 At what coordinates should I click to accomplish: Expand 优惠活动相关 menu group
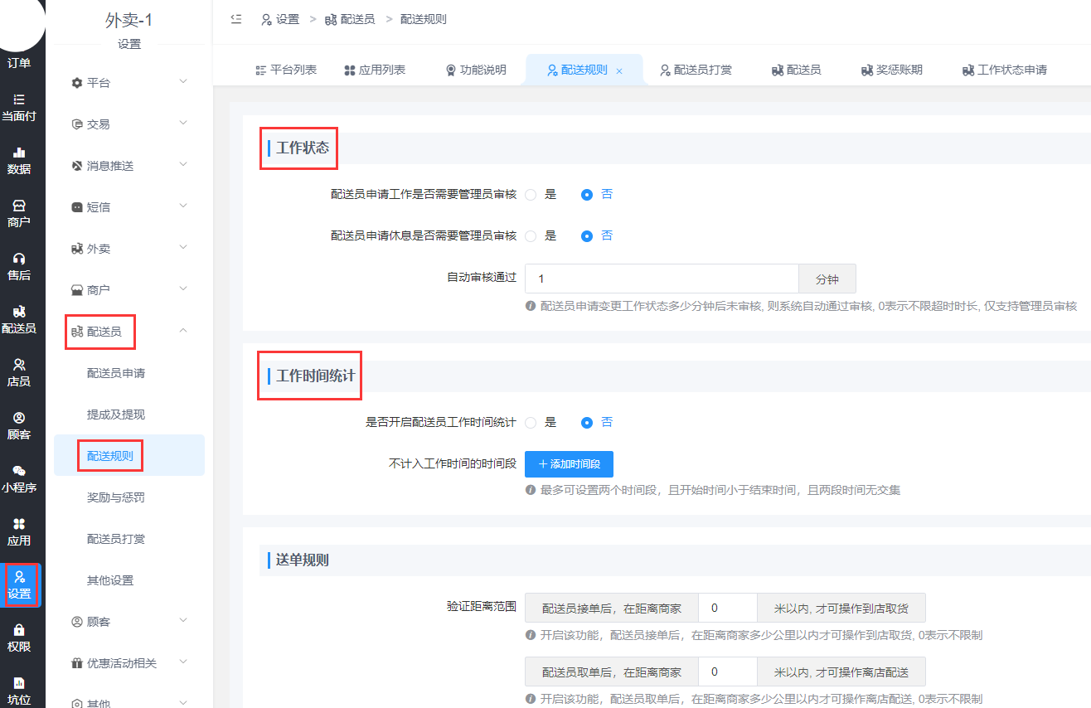point(129,662)
